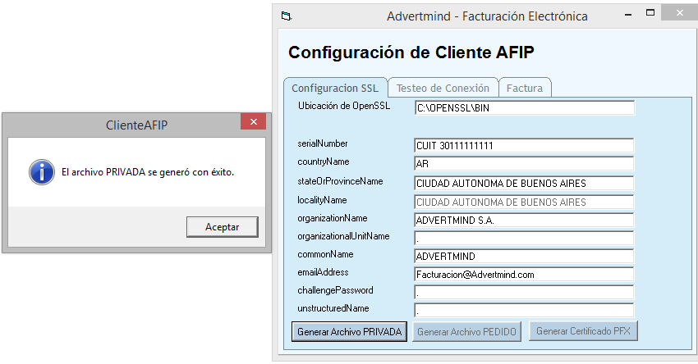Click the organizationName label

[333, 218]
